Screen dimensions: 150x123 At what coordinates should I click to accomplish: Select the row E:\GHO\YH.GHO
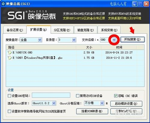click(x=75, y=52)
